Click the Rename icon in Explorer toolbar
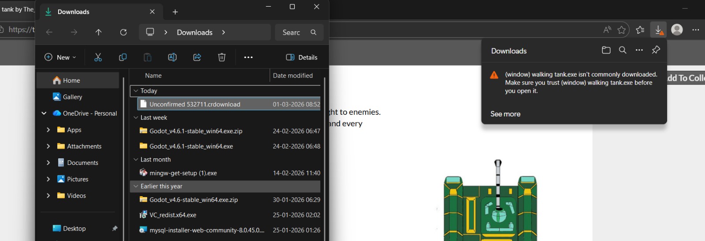The image size is (705, 241). click(172, 57)
